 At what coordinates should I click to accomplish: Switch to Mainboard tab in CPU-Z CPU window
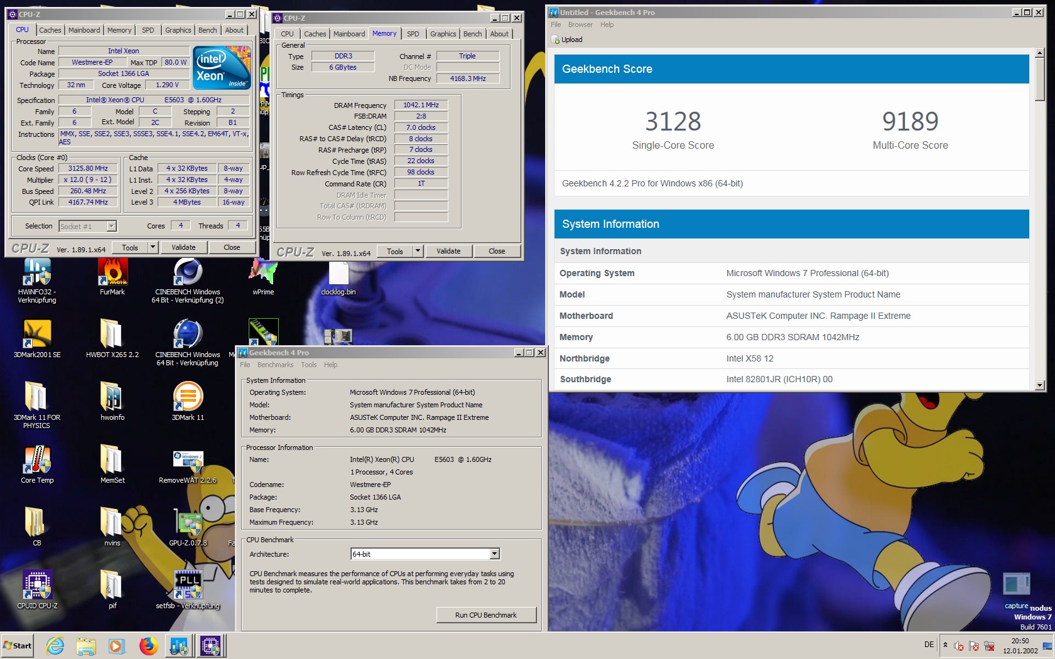click(84, 30)
